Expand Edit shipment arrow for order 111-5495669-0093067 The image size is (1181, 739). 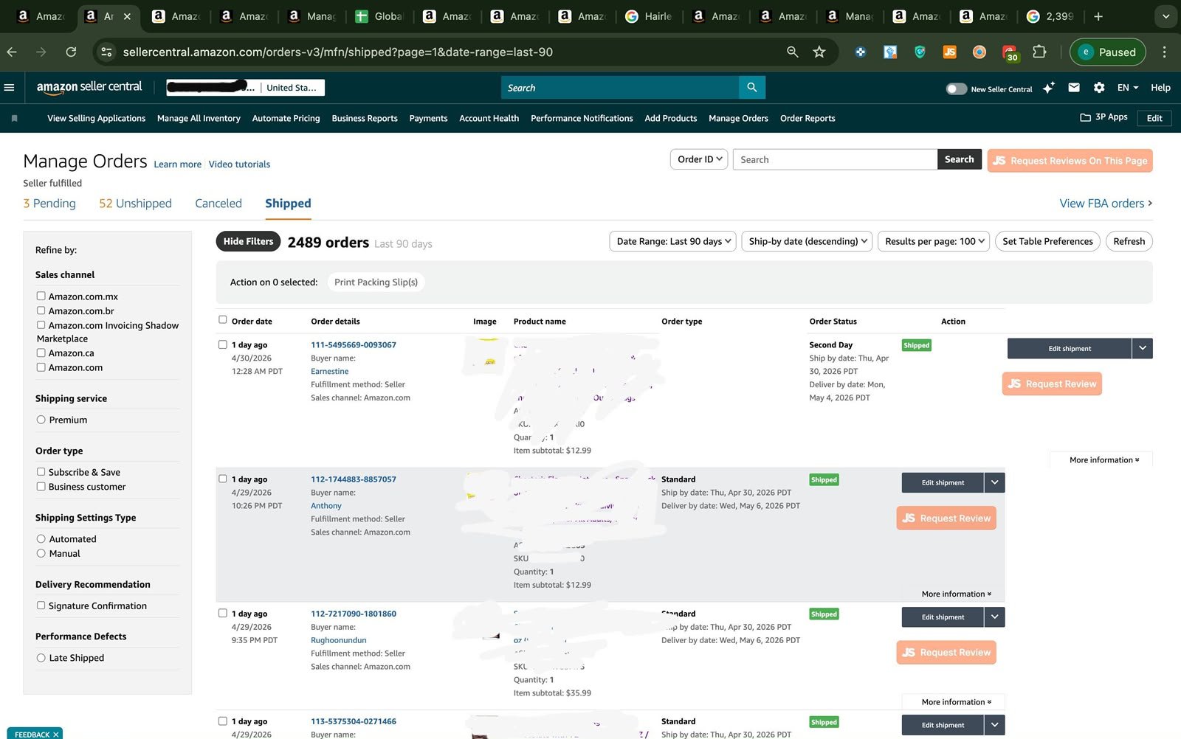pyautogui.click(x=1142, y=348)
